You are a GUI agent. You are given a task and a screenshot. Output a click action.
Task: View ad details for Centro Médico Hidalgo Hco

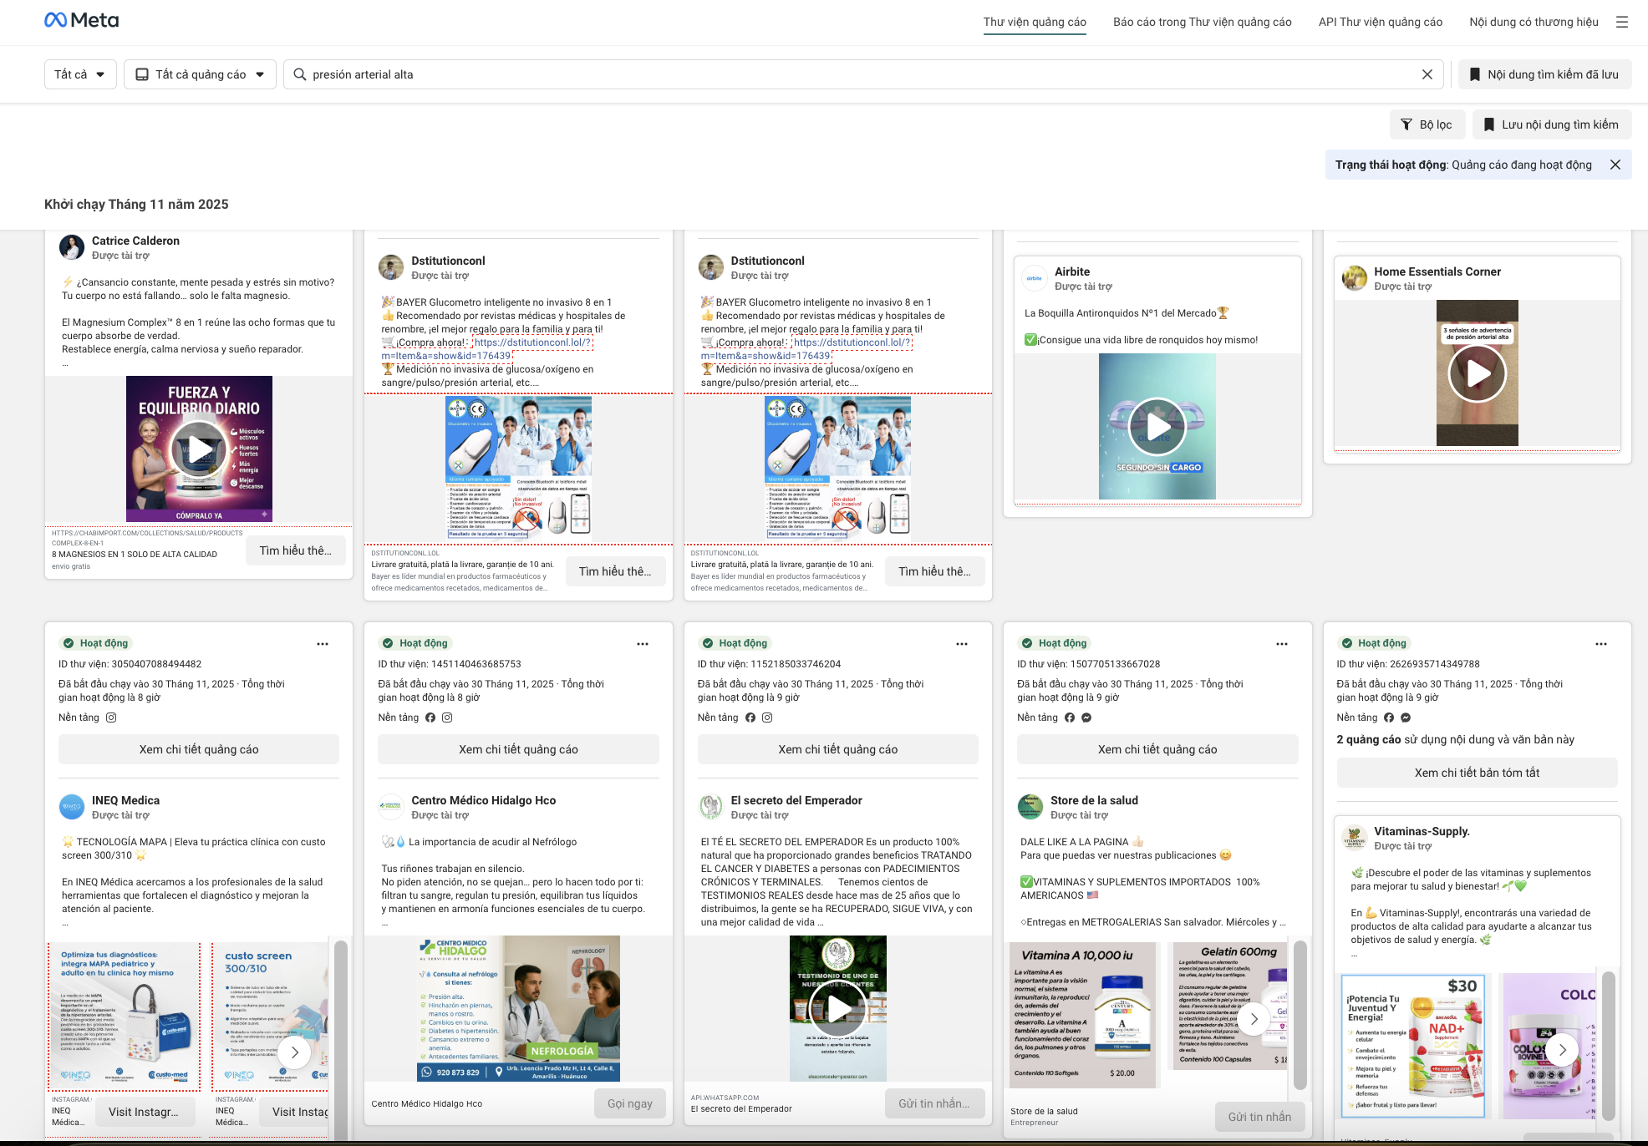tap(518, 749)
